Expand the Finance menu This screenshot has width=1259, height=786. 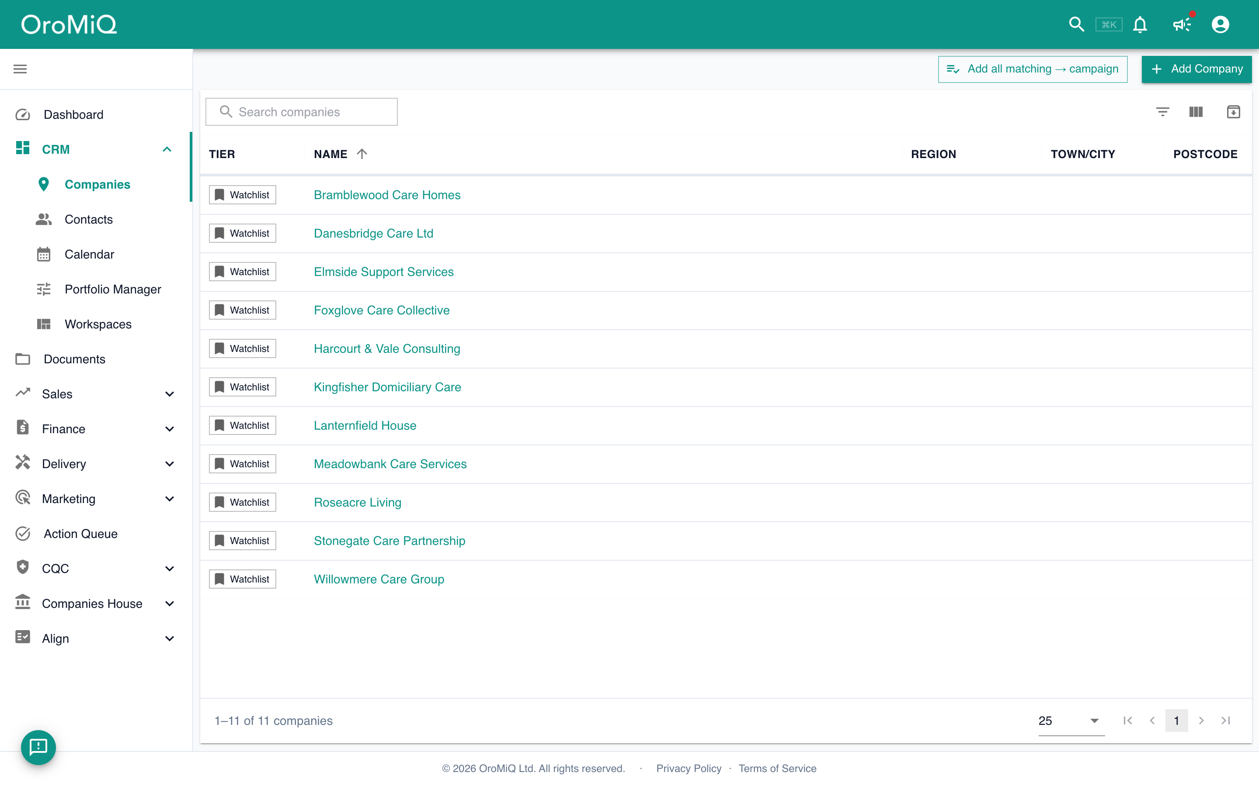169,429
